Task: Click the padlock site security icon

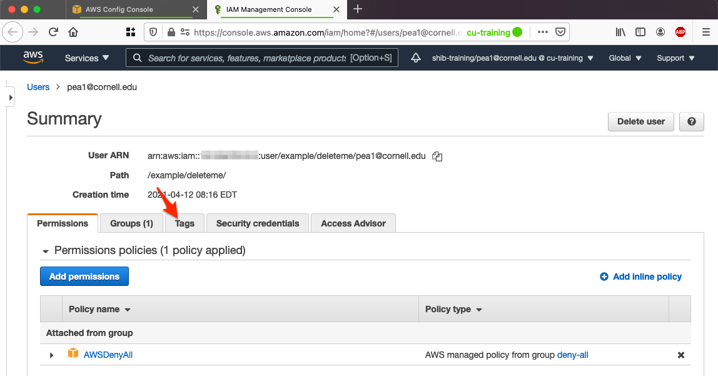Action: (171, 32)
